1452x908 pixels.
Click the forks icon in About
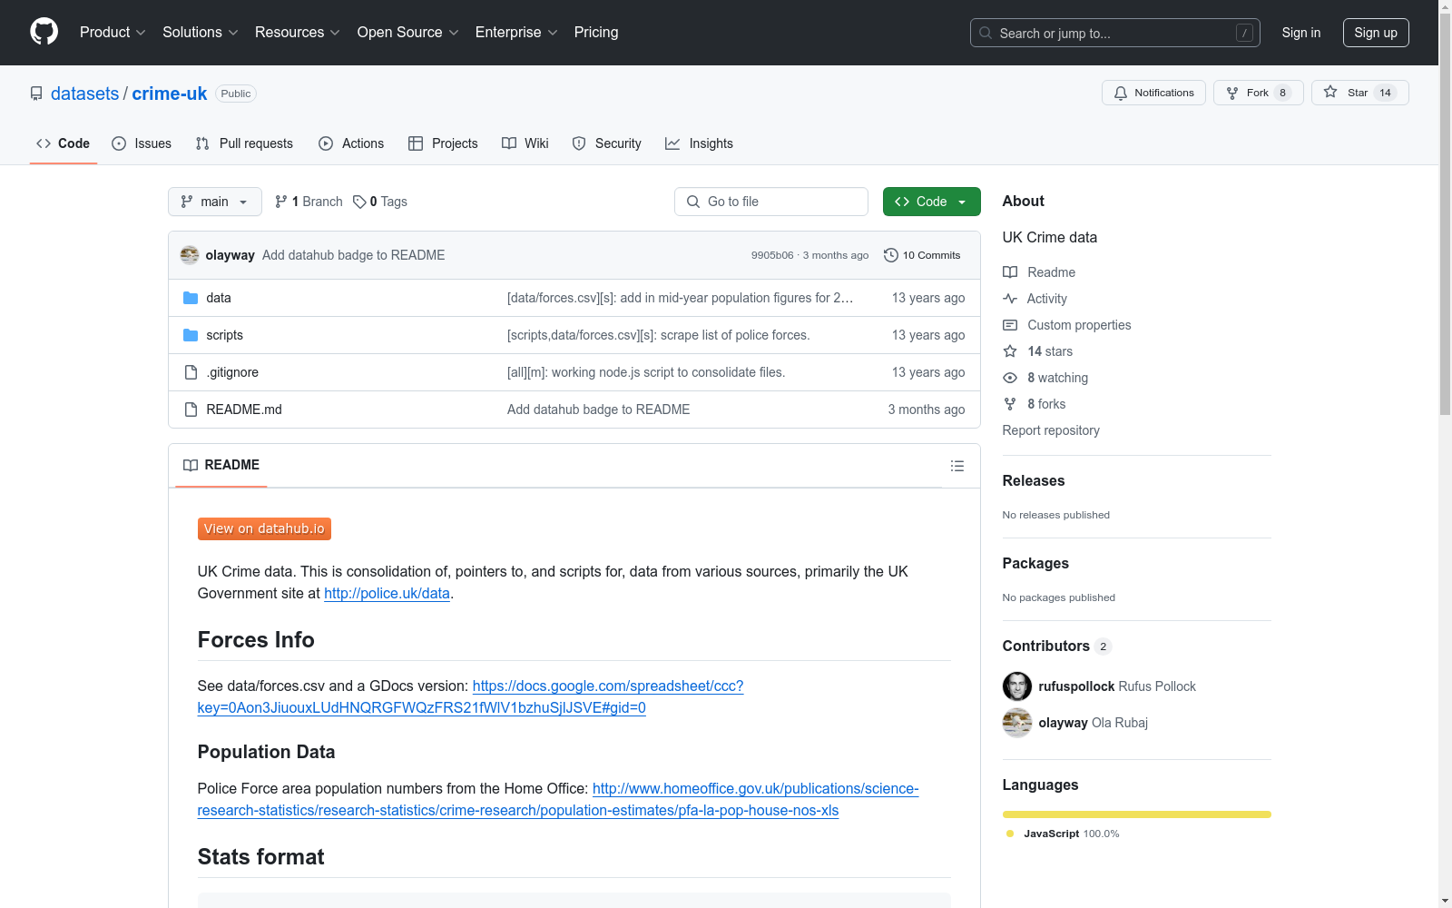point(1010,404)
